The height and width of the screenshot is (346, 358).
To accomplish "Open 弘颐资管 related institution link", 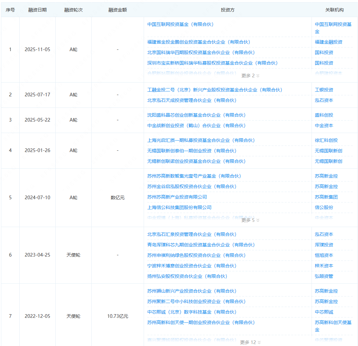I will (324, 276).
